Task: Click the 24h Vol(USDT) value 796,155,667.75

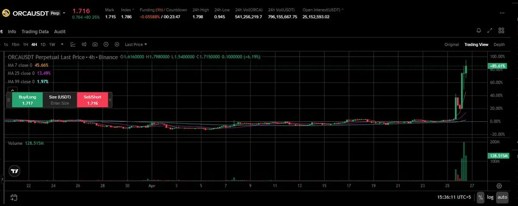Action: (x=283, y=17)
